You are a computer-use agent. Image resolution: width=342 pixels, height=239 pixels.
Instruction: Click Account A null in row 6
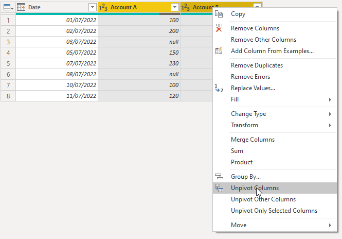point(139,74)
